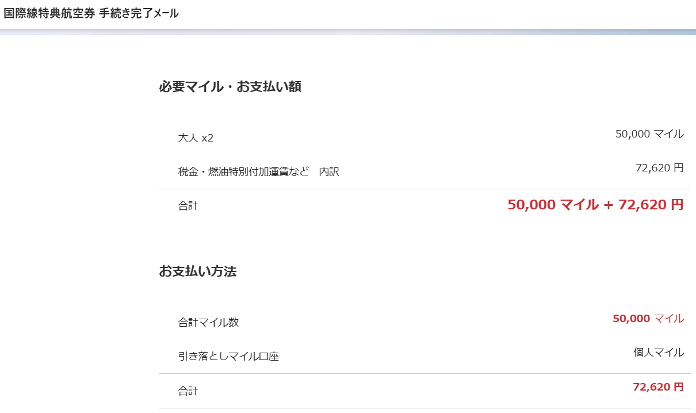Click the divider line below 引き落としマイル口座 row

pyautogui.click(x=425, y=373)
